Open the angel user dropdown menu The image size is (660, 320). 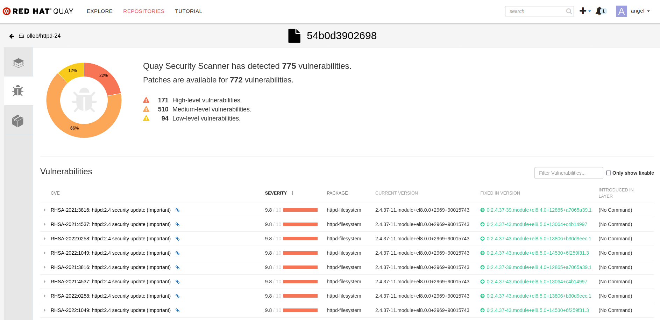coord(640,11)
